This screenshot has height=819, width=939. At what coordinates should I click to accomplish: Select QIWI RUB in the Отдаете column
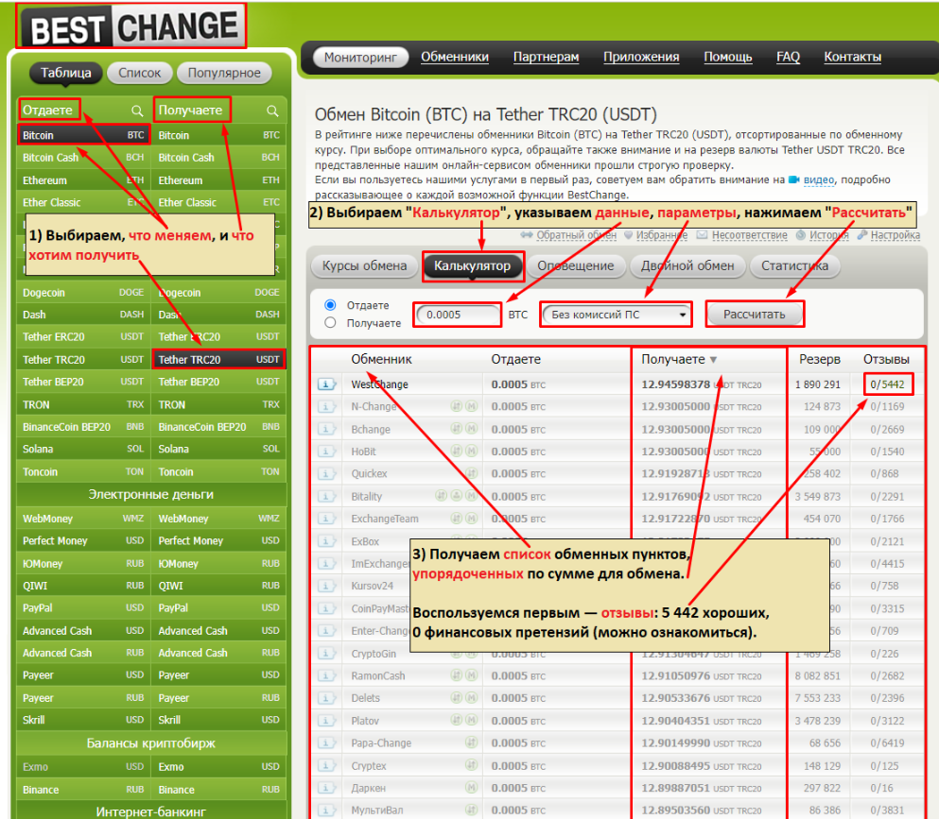[83, 587]
